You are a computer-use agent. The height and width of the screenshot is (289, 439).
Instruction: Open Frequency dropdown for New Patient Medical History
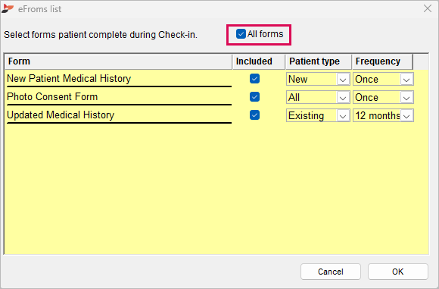pos(383,79)
